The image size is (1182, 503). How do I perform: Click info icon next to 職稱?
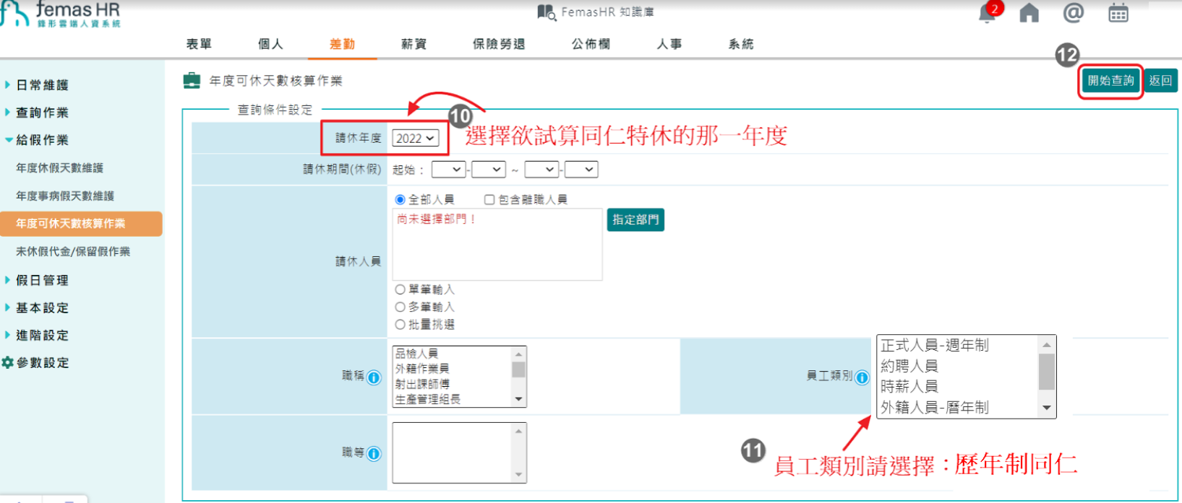[x=374, y=377]
